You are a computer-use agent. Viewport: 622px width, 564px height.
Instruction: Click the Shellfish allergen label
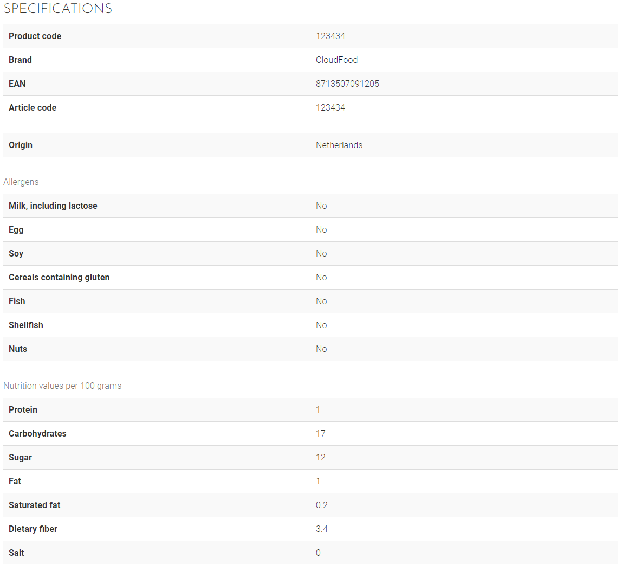click(26, 325)
